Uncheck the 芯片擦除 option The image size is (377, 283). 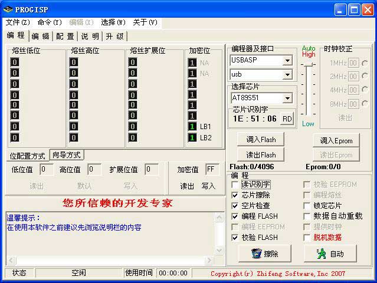[x=235, y=195]
